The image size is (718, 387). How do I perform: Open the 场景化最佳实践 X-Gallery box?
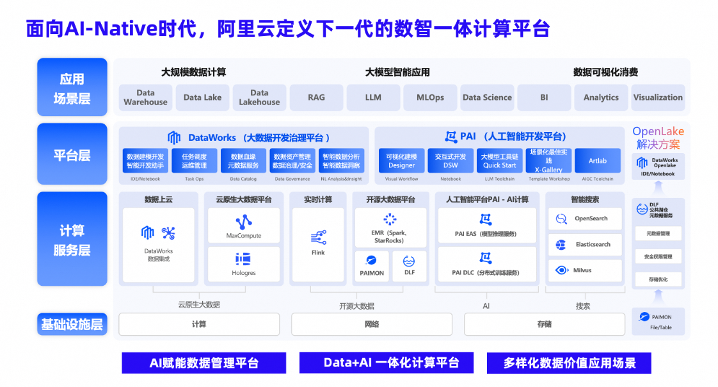[548, 161]
